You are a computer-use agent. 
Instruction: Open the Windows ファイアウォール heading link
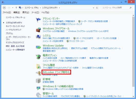click(56, 29)
